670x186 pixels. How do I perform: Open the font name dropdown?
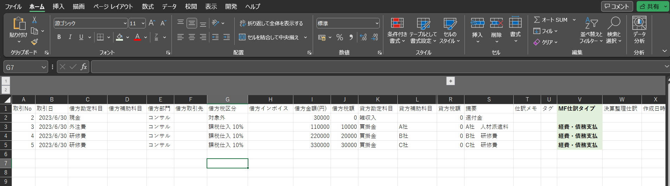pyautogui.click(x=125, y=24)
